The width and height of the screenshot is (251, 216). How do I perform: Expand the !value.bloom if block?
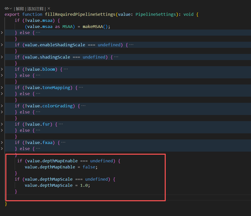click(x=2, y=69)
